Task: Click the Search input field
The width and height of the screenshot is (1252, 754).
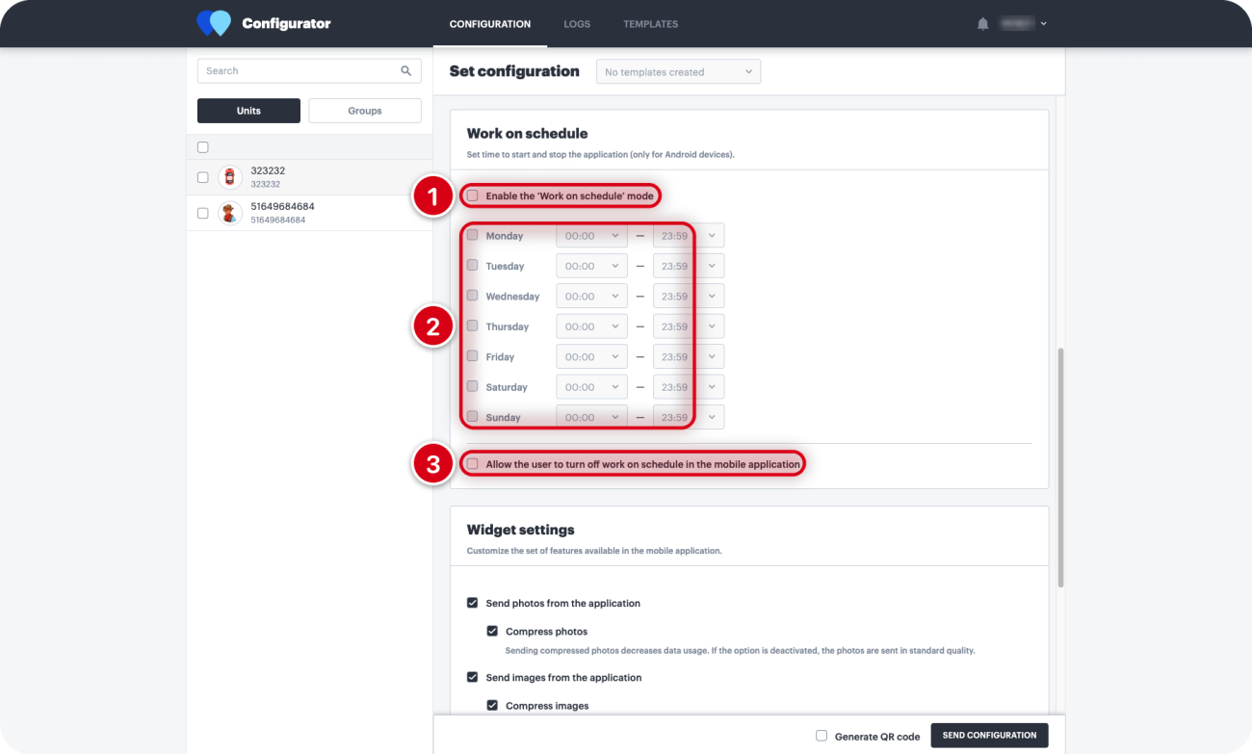Action: [309, 71]
